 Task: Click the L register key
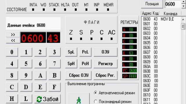tap(26, 99)
